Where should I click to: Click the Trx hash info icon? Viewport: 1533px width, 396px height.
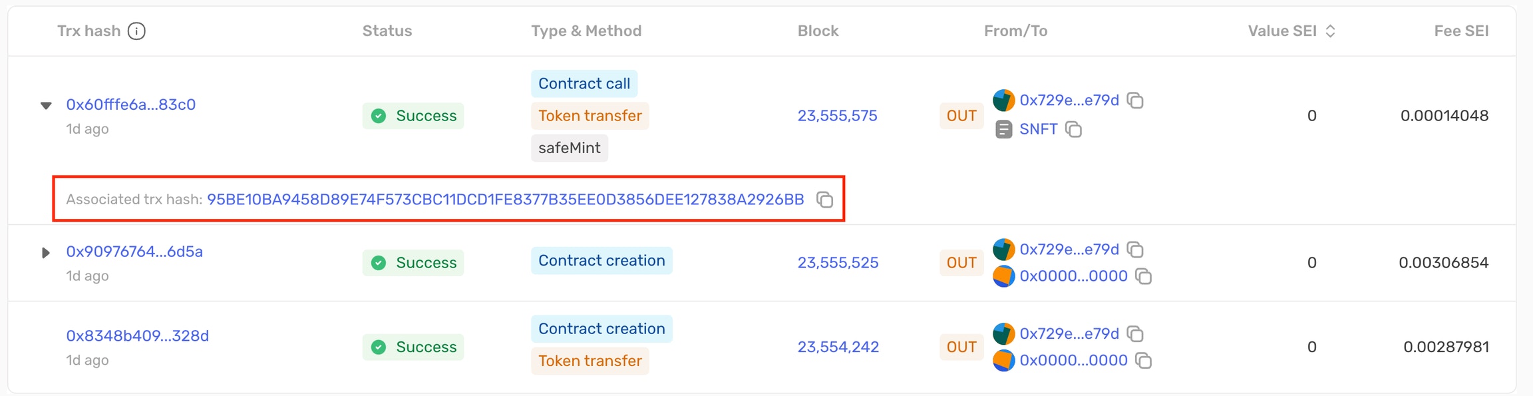(136, 31)
